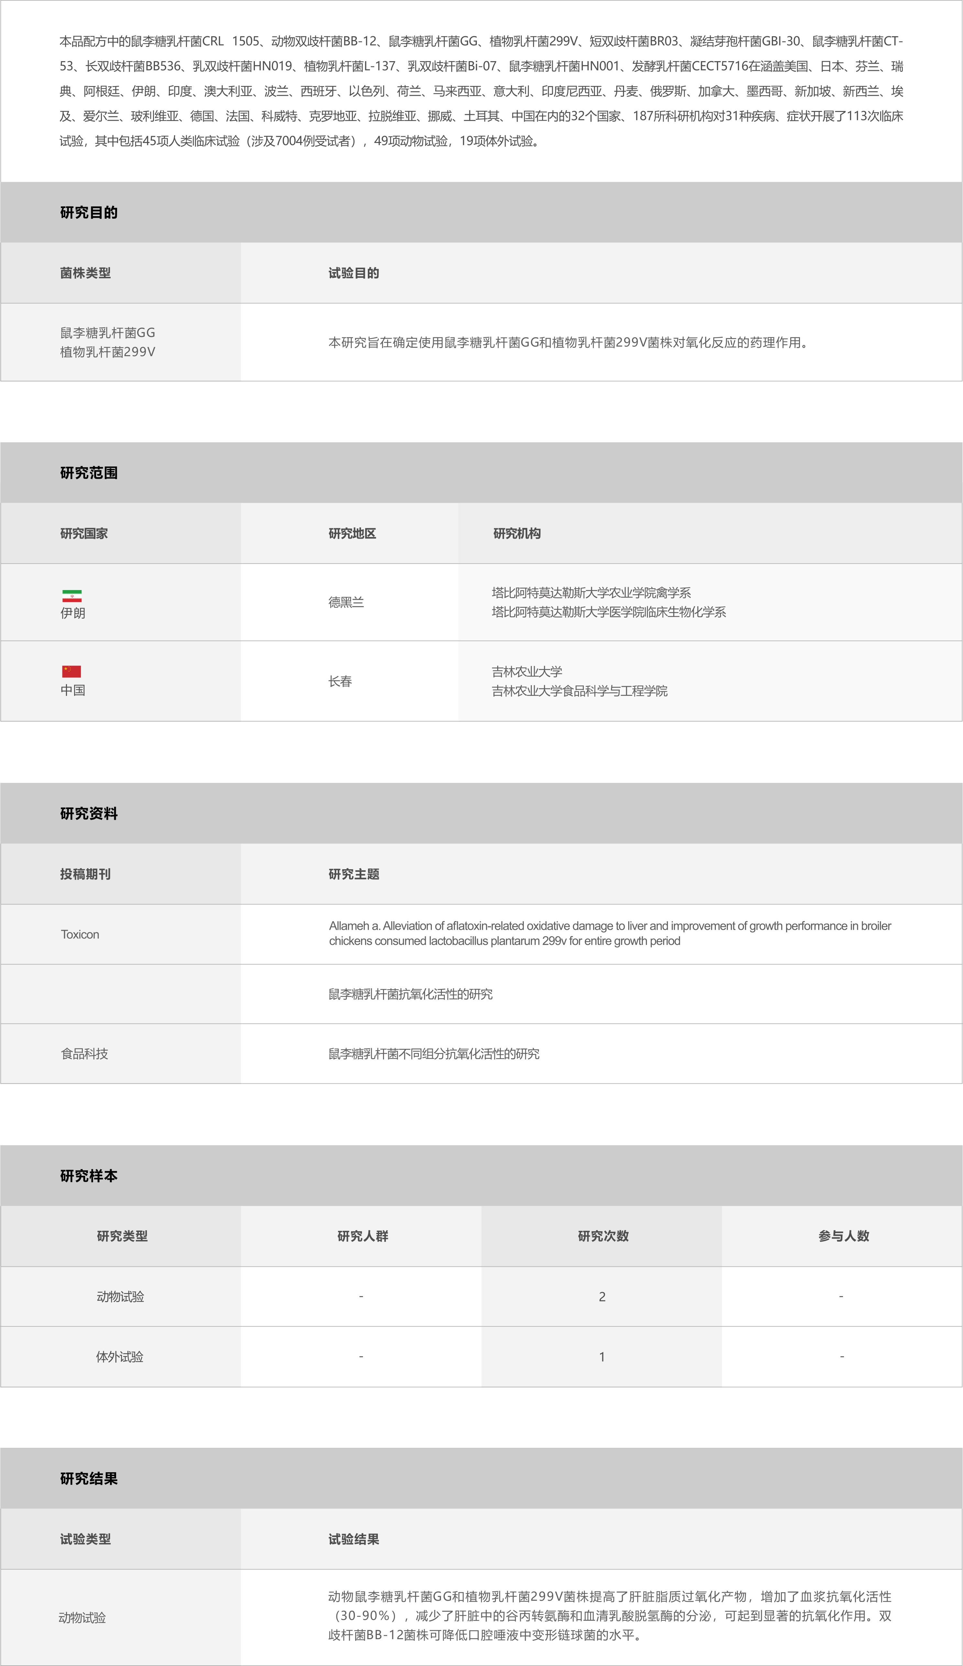
Task: Click 塔比阿特莫达勒斯大学农业学院禽学系 institution text
Action: tap(592, 592)
